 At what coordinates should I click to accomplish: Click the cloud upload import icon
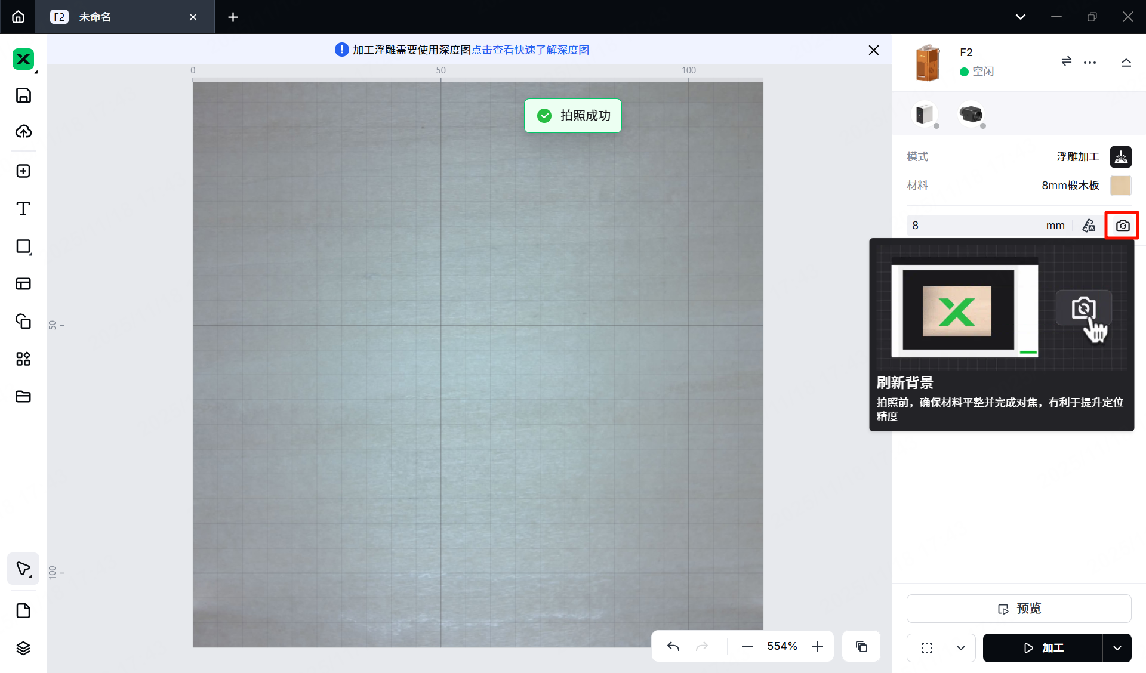click(x=23, y=131)
